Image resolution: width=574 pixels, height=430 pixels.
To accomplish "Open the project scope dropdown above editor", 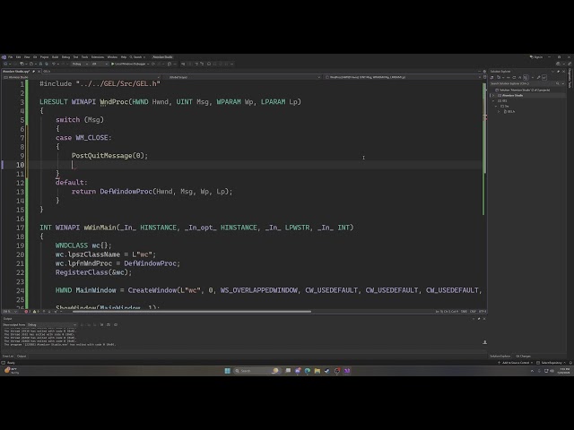I will [82, 78].
